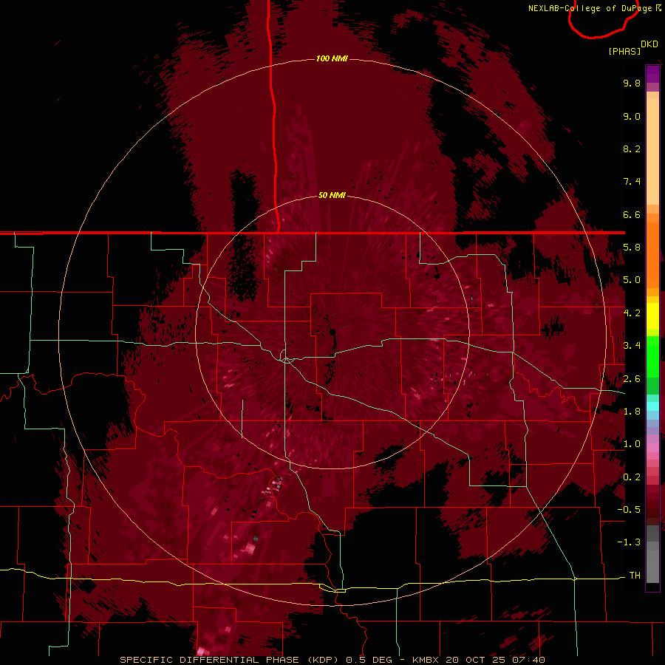The height and width of the screenshot is (665, 665).
Task: Click the purple top segment of the color bar
Action: 652,75
